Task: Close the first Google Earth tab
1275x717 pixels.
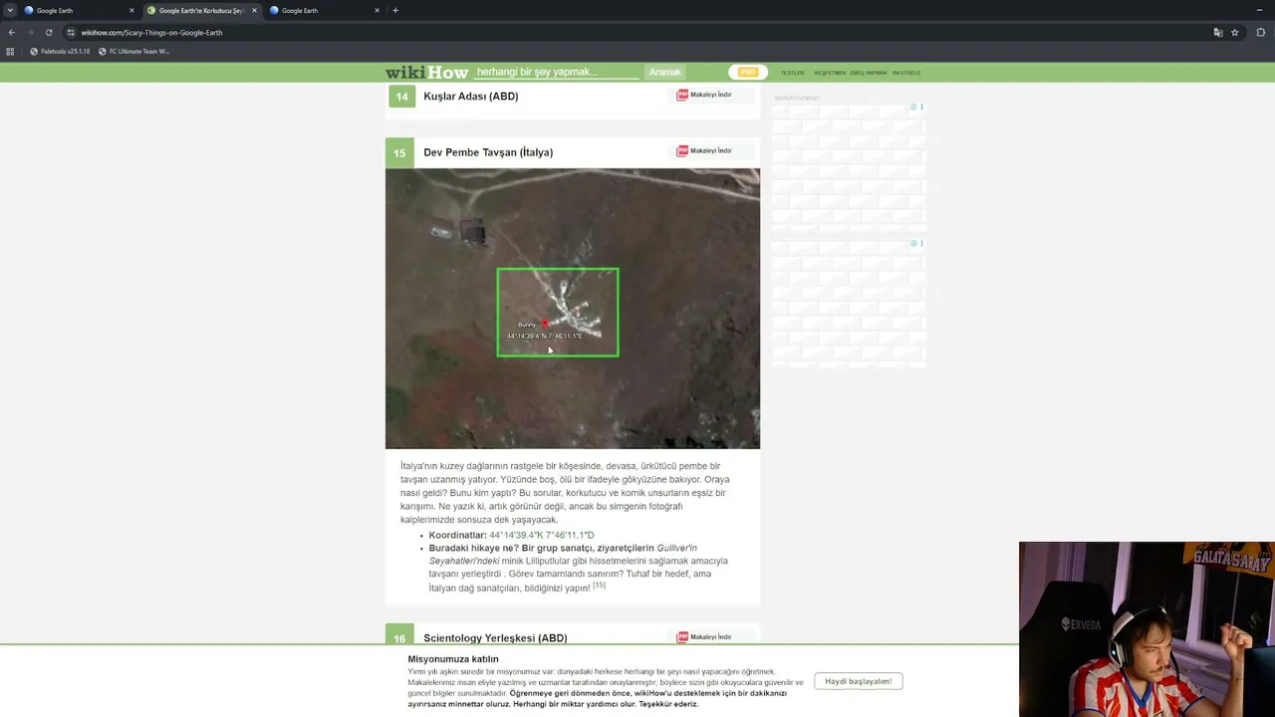Action: click(x=131, y=10)
